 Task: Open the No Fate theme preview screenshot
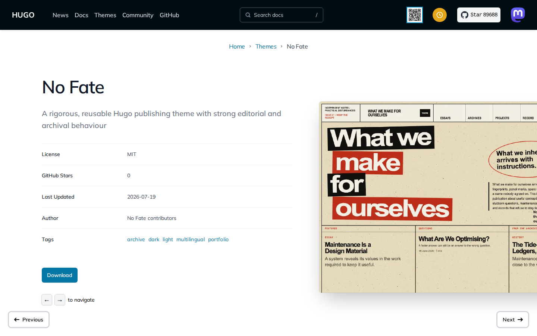coord(428,197)
